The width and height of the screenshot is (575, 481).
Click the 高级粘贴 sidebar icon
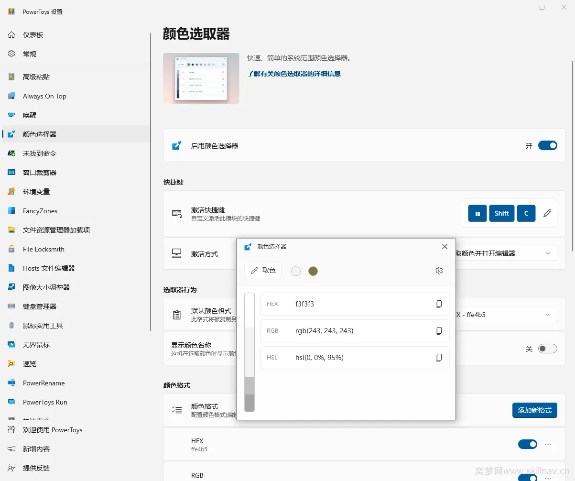coord(11,77)
